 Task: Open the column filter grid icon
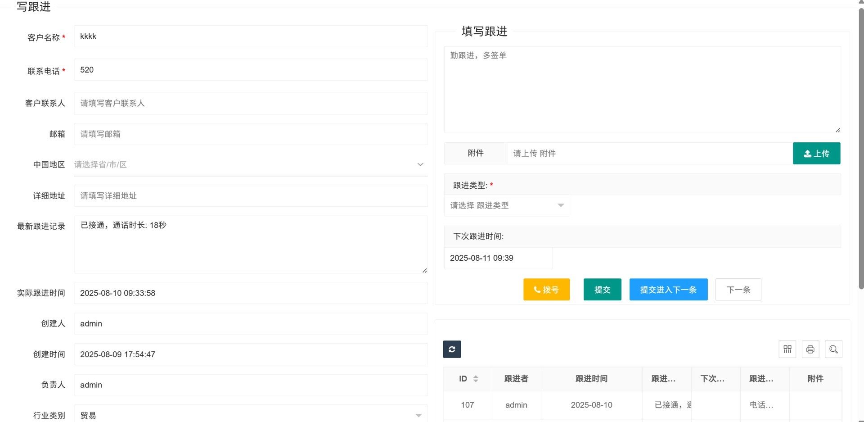787,349
